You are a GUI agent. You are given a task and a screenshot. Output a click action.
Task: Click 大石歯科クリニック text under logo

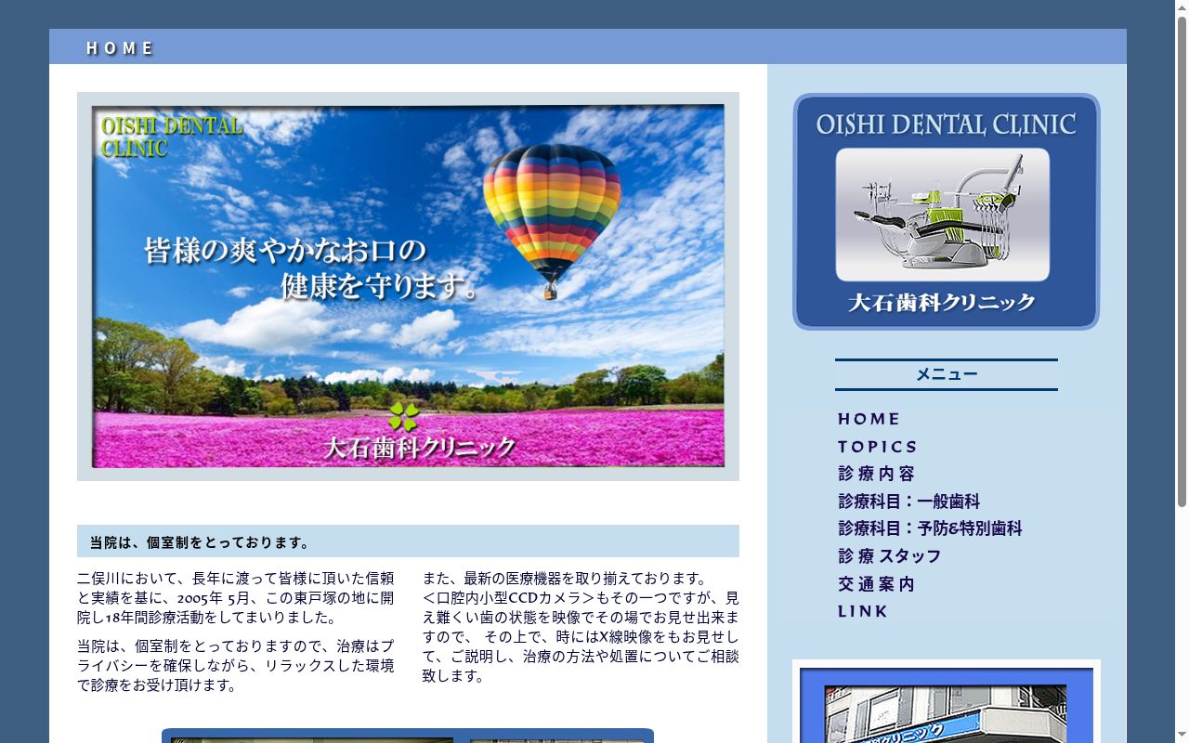[942, 303]
